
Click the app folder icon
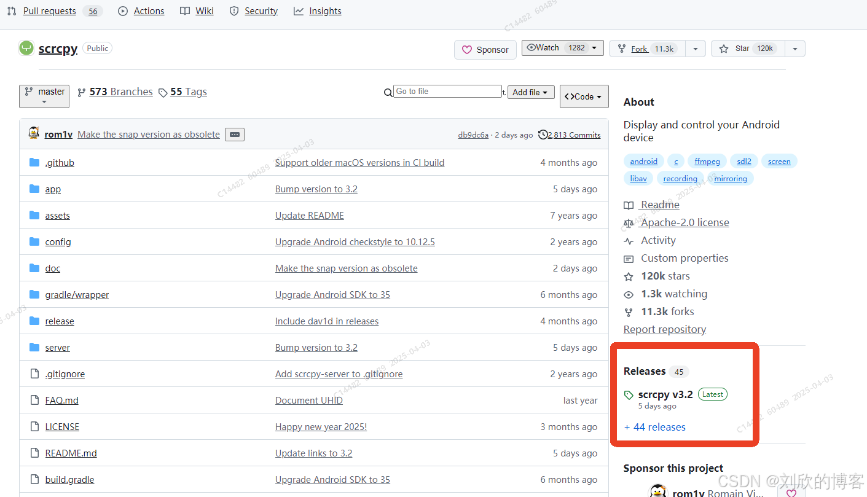coord(34,189)
